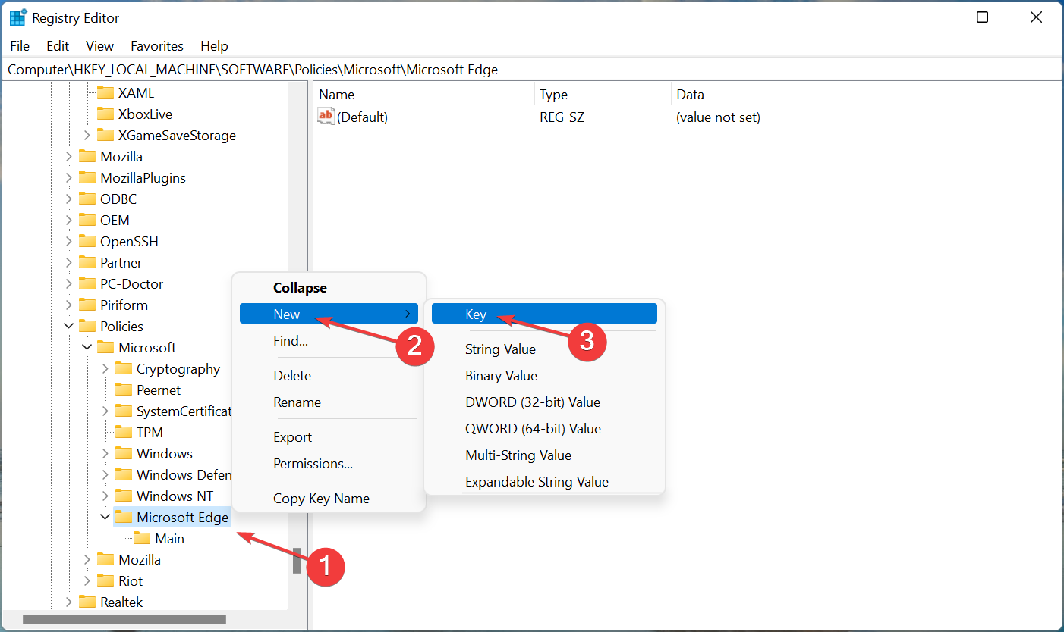Click the Main subkey folder icon
This screenshot has width=1064, height=632.
(x=142, y=539)
